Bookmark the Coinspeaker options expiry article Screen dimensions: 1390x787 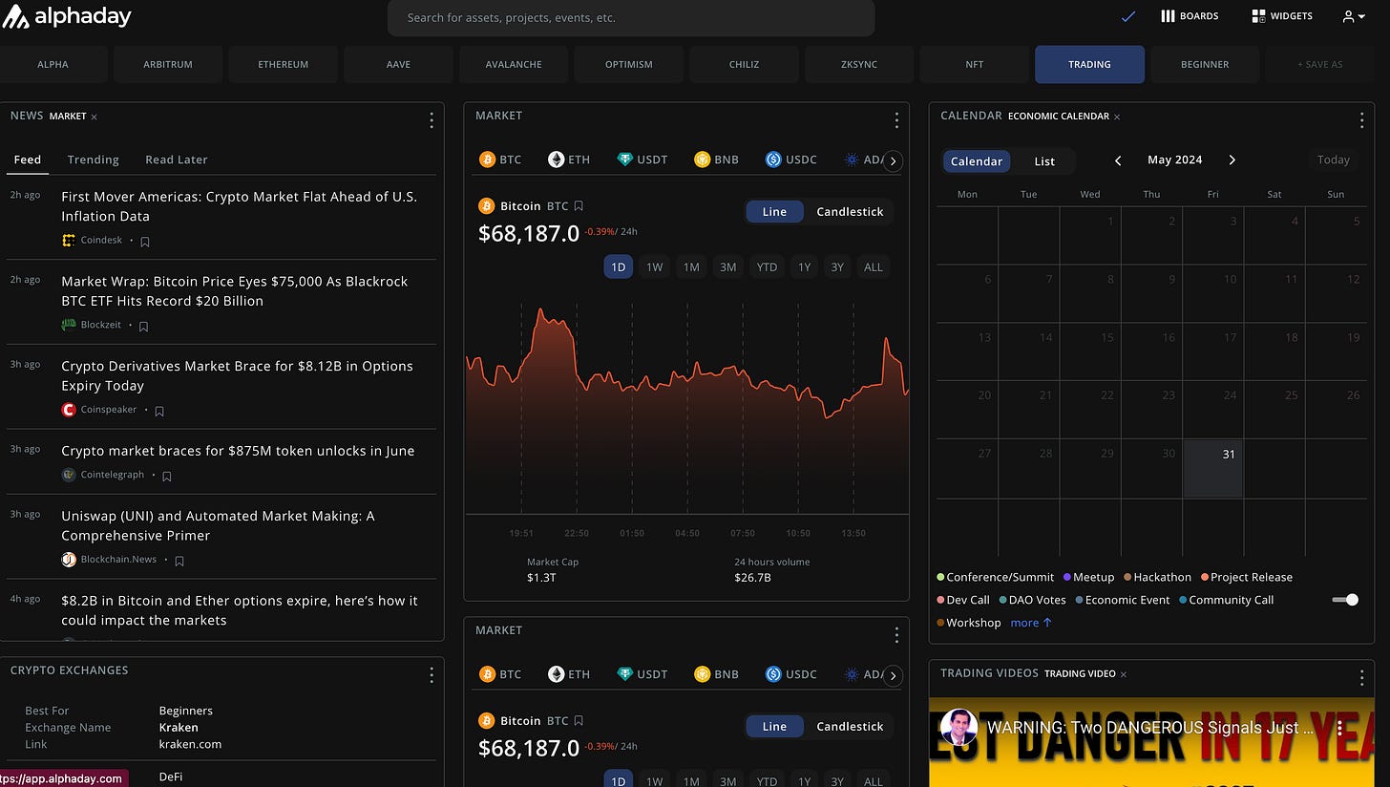159,411
